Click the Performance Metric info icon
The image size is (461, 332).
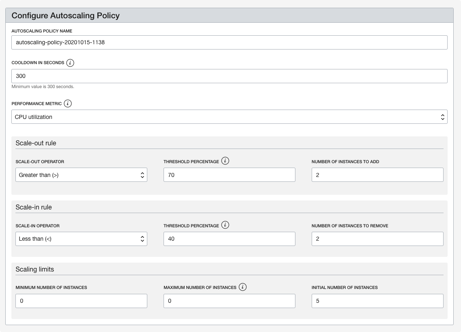[x=68, y=103]
